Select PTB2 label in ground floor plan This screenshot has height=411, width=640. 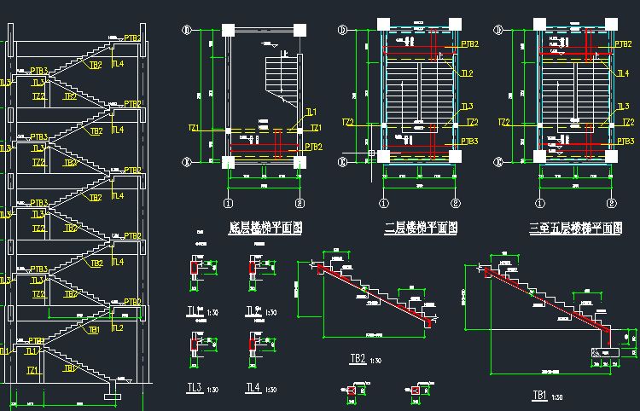(x=313, y=147)
